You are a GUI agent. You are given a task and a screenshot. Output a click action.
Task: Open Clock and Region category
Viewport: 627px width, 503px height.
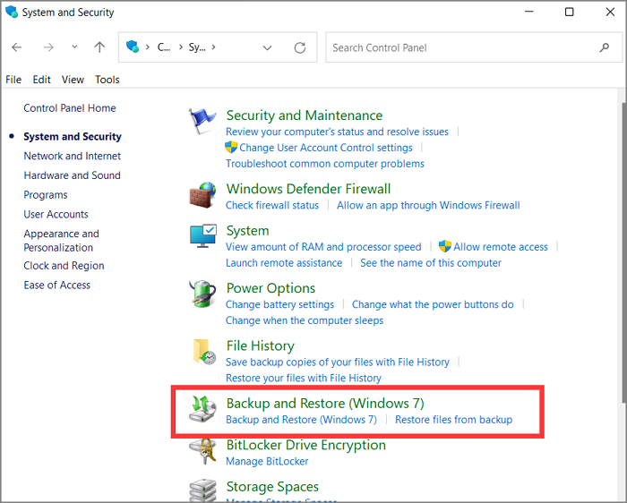pyautogui.click(x=64, y=266)
